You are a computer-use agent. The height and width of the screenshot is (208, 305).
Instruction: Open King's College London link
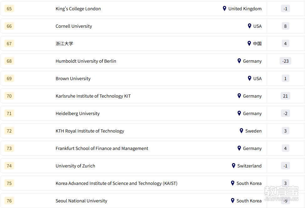78,9
